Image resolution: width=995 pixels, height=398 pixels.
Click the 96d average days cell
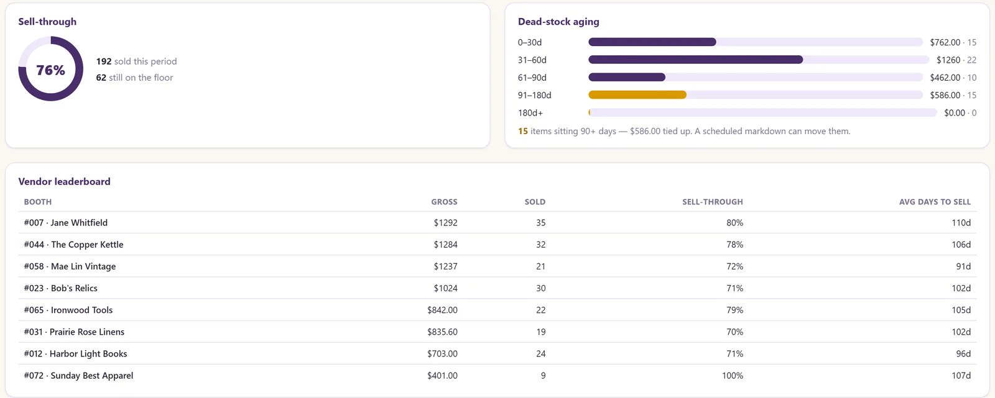coord(963,353)
